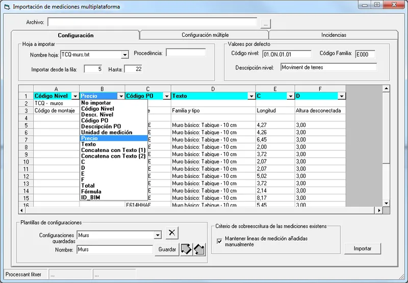The height and width of the screenshot is (283, 408).
Task: Collapse column B Precio dropdown arrow
Action: point(121,96)
